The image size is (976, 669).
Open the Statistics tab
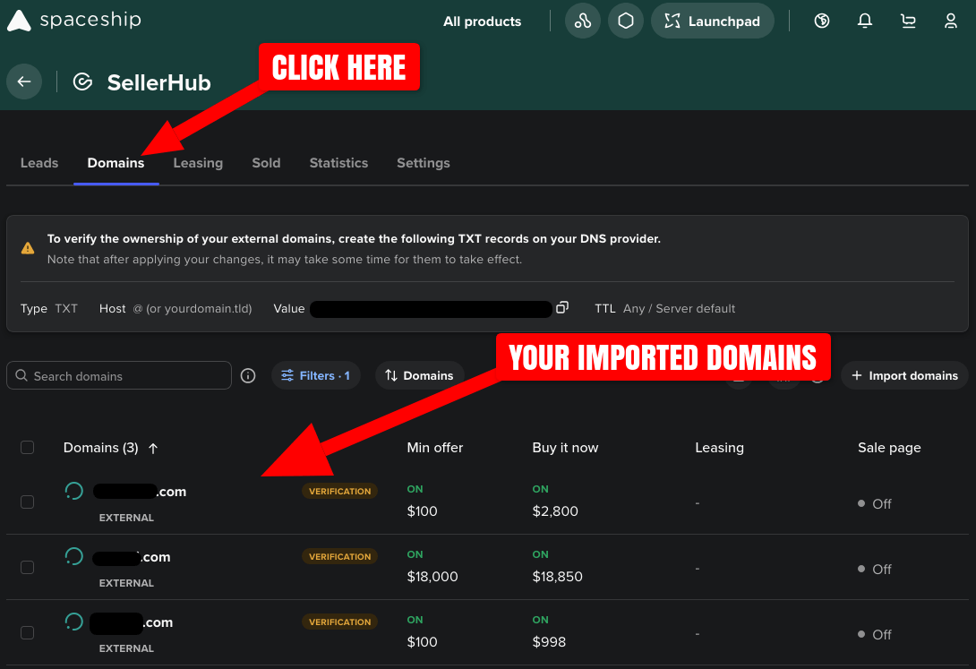pos(338,163)
